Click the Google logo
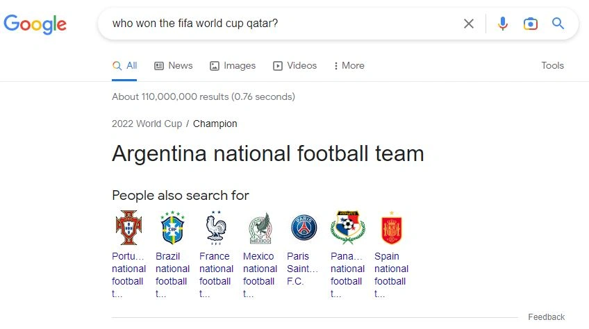 (x=35, y=24)
